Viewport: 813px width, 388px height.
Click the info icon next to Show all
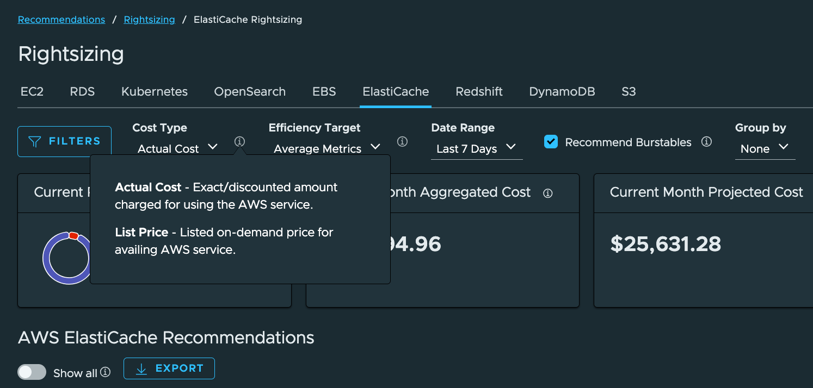pyautogui.click(x=104, y=372)
